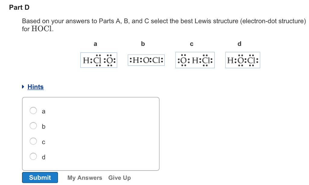Open My Answers
Screen dimensions: 309x185
[84, 178]
